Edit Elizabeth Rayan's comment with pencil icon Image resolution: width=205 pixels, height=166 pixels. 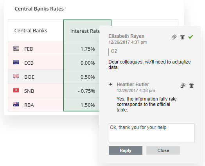(x=174, y=37)
